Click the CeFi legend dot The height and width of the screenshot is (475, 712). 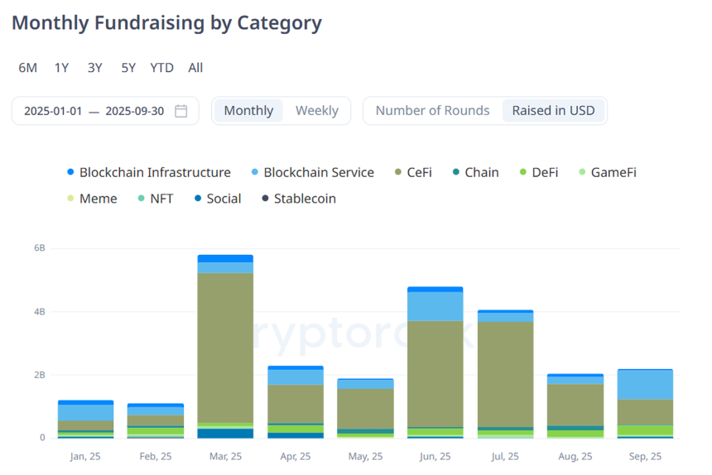click(398, 173)
